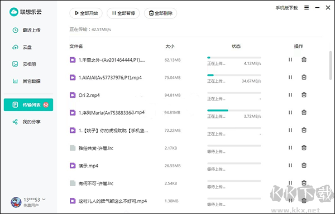Select 这村儿人的脾气都这么不好吗.mp4 file name
Image resolution: width=335 pixels, height=214 pixels.
[113, 201]
